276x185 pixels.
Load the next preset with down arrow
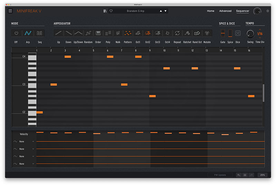(x=166, y=11)
